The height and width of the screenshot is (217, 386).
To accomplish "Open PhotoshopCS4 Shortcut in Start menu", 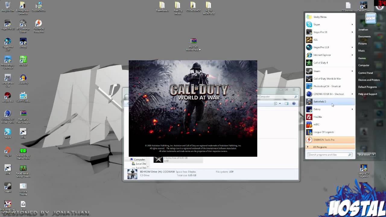I will click(x=330, y=86).
